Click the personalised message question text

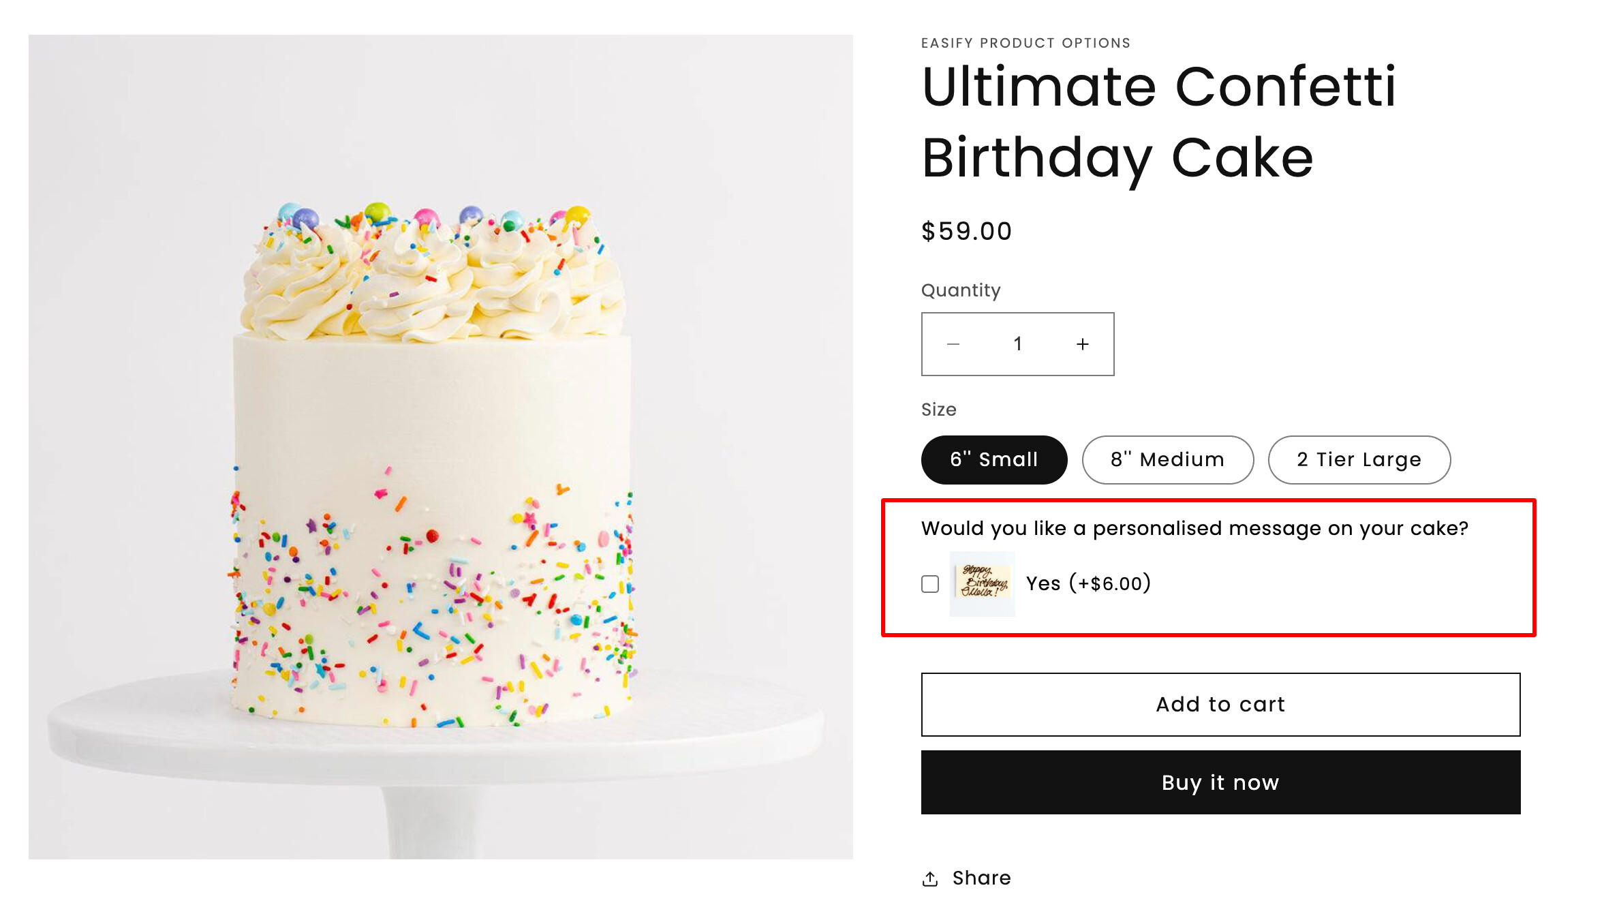[1194, 529]
